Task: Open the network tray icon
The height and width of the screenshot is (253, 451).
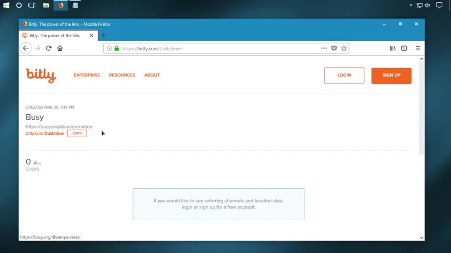Action: (420, 5)
